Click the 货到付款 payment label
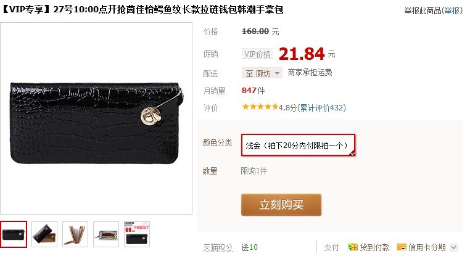Viewport: 470px width, 259px height. pos(374,247)
